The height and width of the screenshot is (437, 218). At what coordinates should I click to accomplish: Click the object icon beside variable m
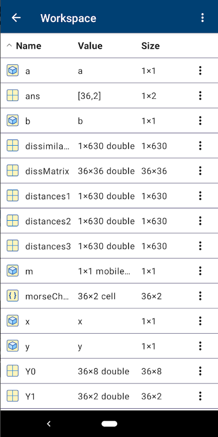pos(12,270)
